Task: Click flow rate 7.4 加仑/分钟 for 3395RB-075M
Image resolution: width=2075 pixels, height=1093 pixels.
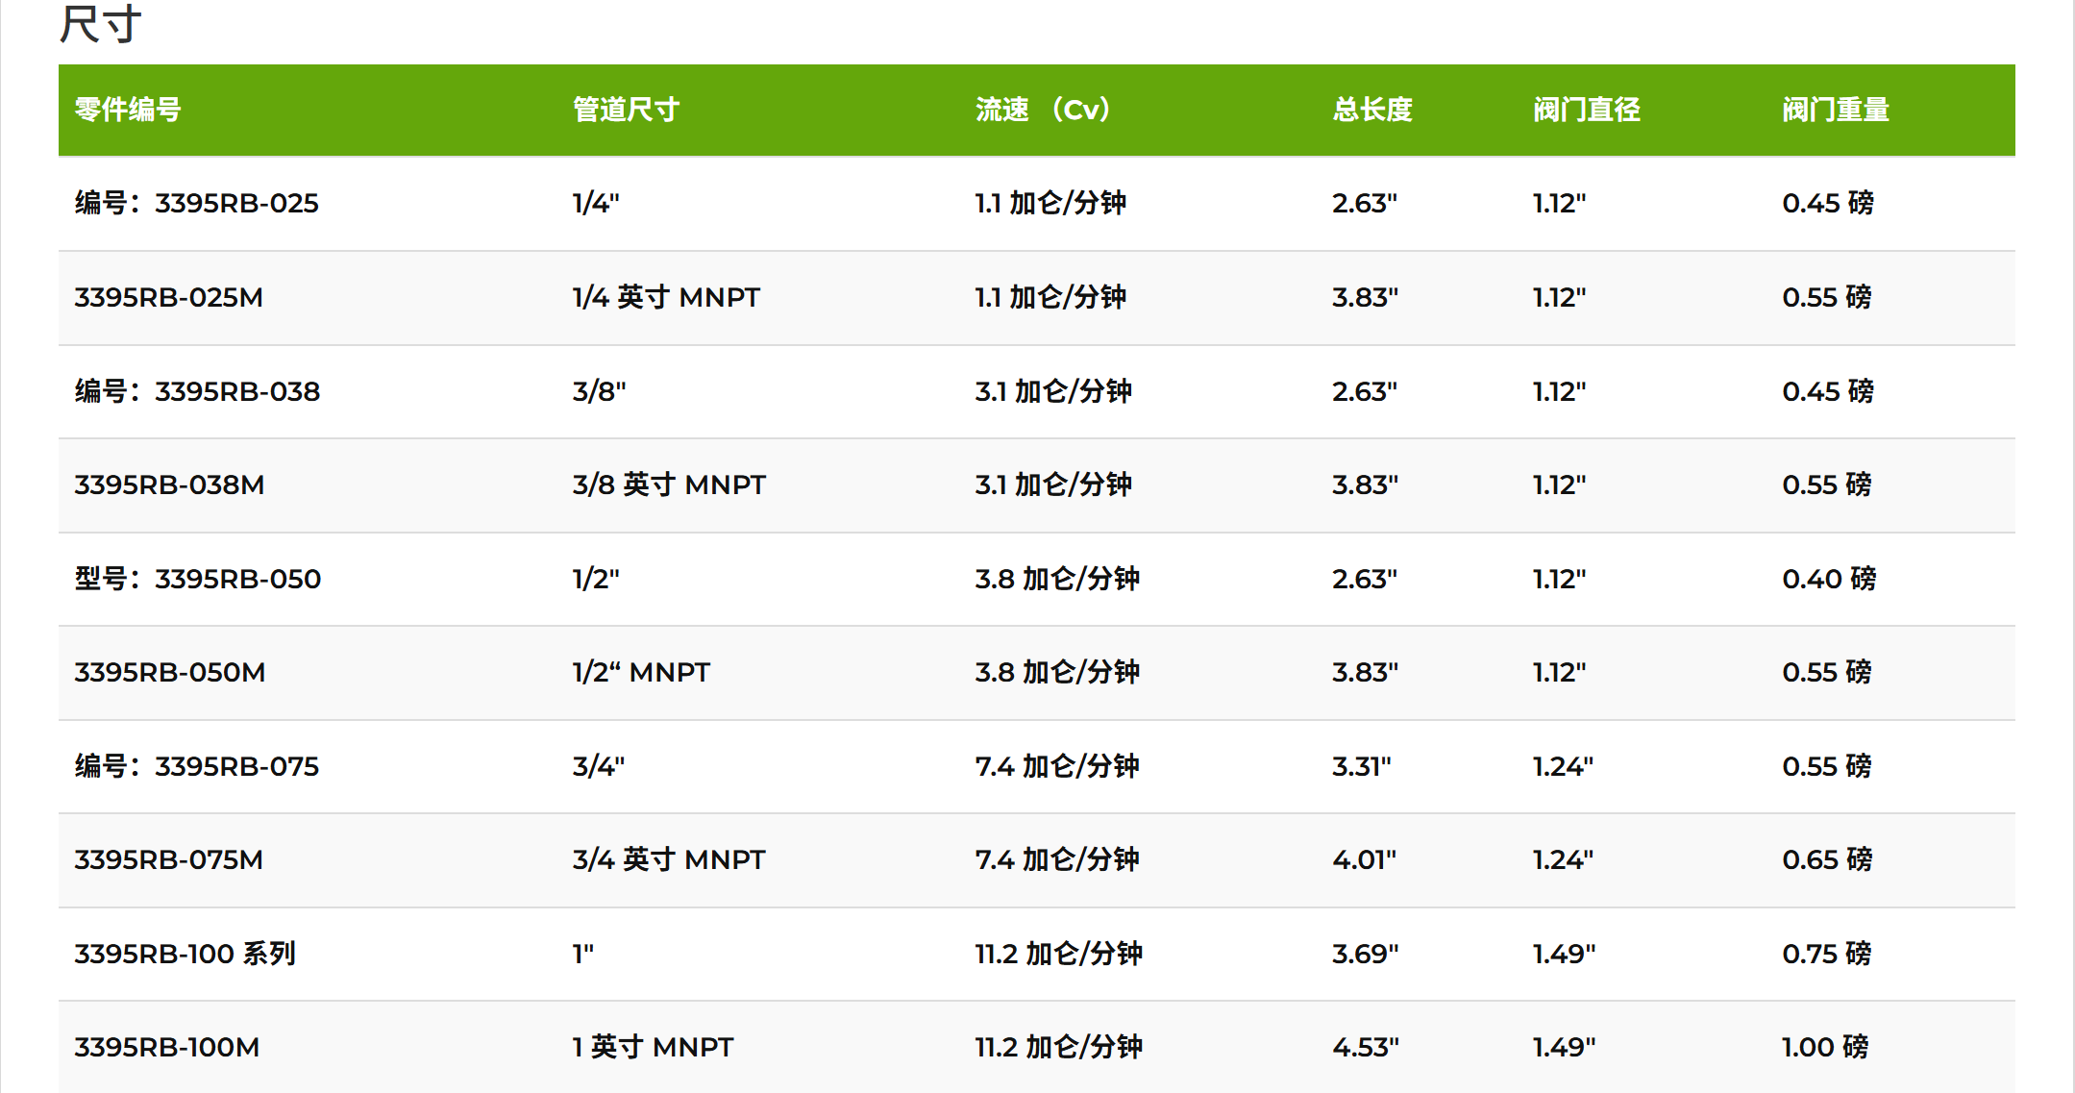Action: coord(1056,859)
